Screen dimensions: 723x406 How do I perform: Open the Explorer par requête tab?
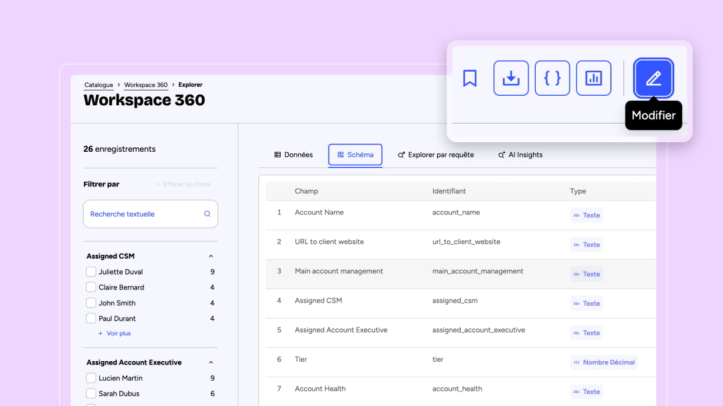(435, 155)
